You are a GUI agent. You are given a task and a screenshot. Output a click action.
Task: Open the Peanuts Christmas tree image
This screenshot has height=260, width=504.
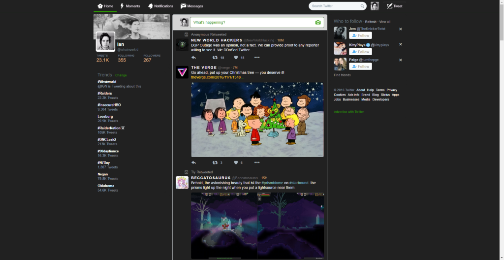tap(257, 119)
